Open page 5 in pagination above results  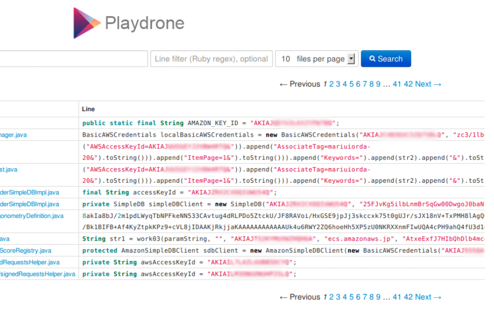pos(351,84)
